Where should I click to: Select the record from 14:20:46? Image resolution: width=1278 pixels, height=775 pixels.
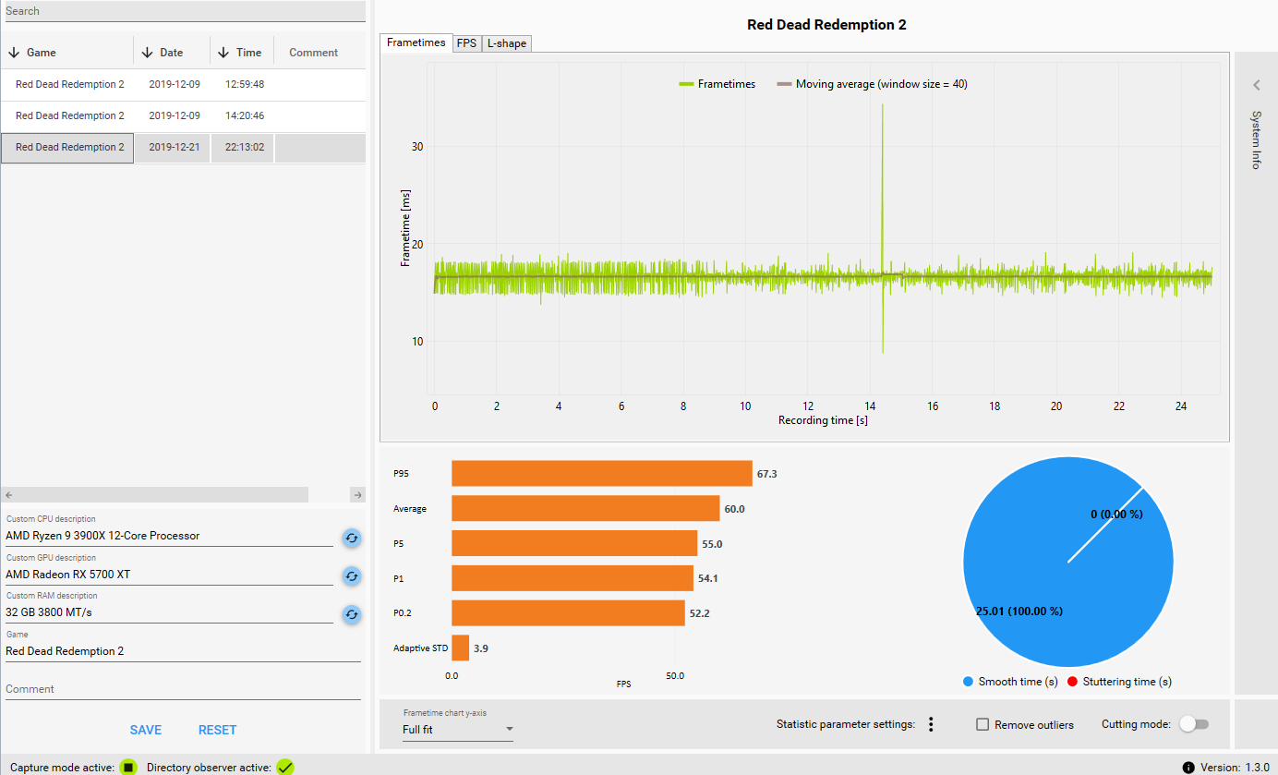tap(183, 116)
